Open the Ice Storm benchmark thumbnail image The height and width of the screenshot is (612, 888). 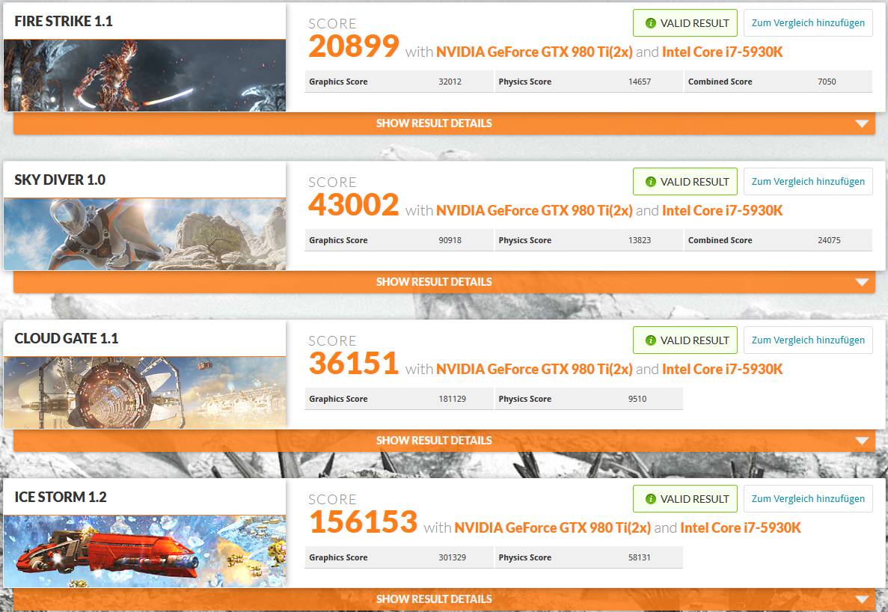pyautogui.click(x=144, y=551)
